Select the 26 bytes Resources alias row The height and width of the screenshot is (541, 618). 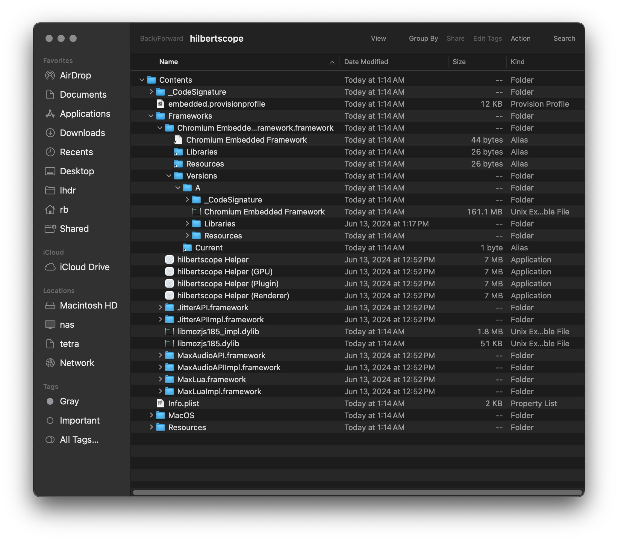pyautogui.click(x=358, y=164)
